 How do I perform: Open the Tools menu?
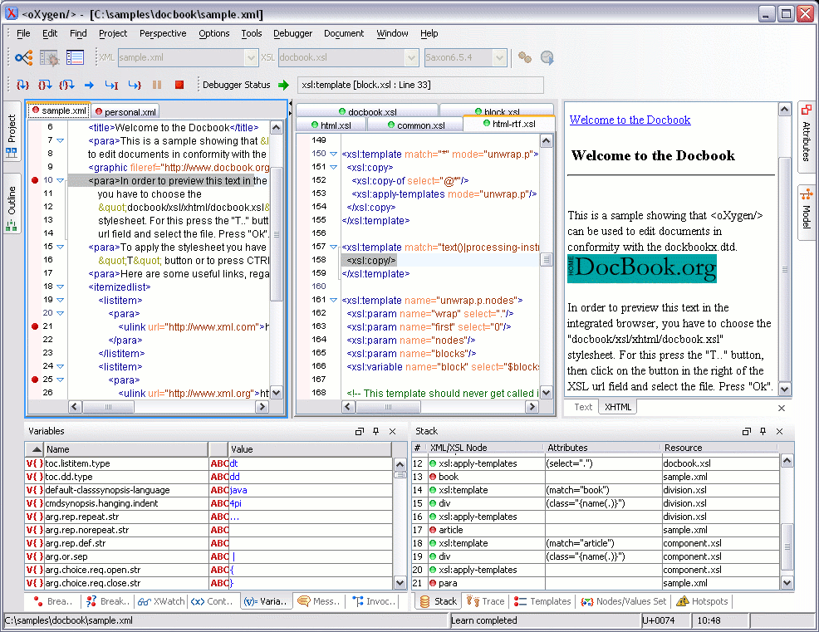click(251, 33)
